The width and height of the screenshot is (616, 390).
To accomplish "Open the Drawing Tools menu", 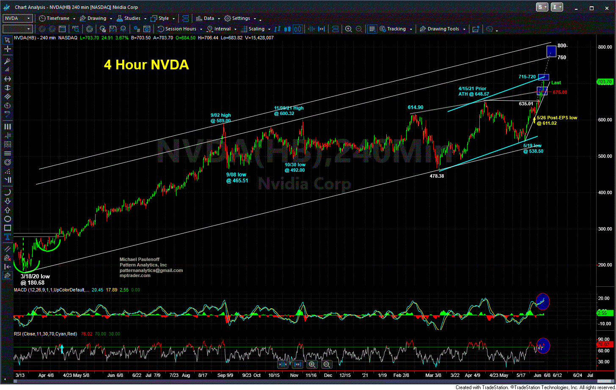I will point(443,29).
